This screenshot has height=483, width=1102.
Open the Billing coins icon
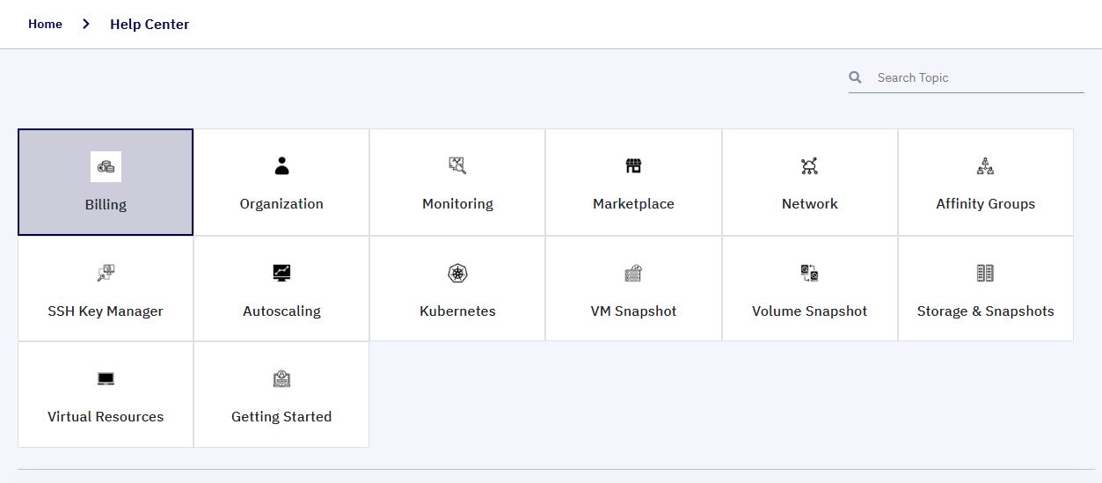106,166
